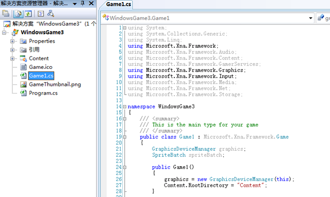Click 'Microsoft.Xna.Framework.Storage' on line 12
Viewport: 330px width, 197px height.
pyautogui.click(x=193, y=95)
